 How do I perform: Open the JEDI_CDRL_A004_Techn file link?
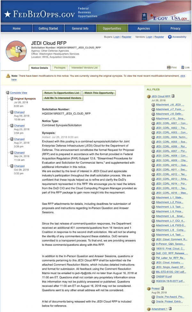click(x=172, y=137)
